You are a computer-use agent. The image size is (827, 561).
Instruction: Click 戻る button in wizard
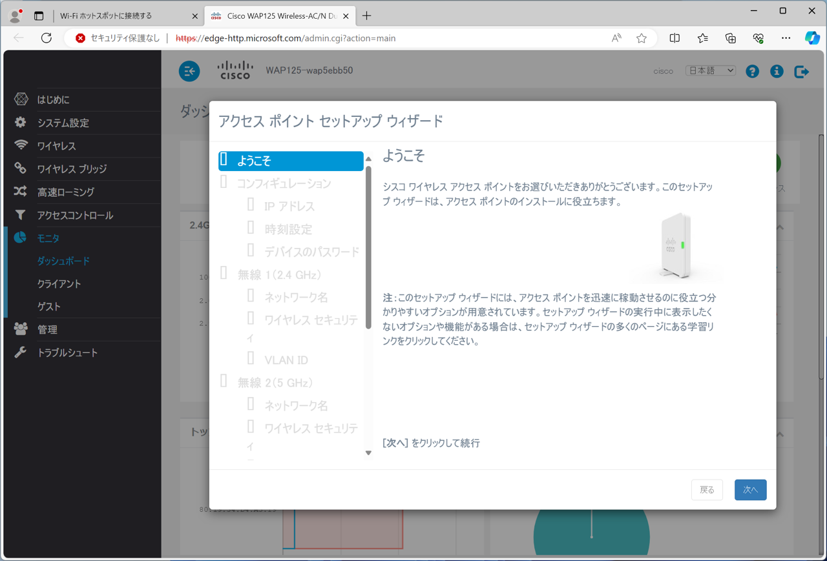(x=707, y=490)
